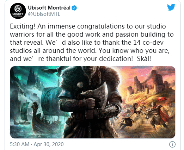Open the tweet info circle icon
The width and height of the screenshot is (184, 150).
172,144
